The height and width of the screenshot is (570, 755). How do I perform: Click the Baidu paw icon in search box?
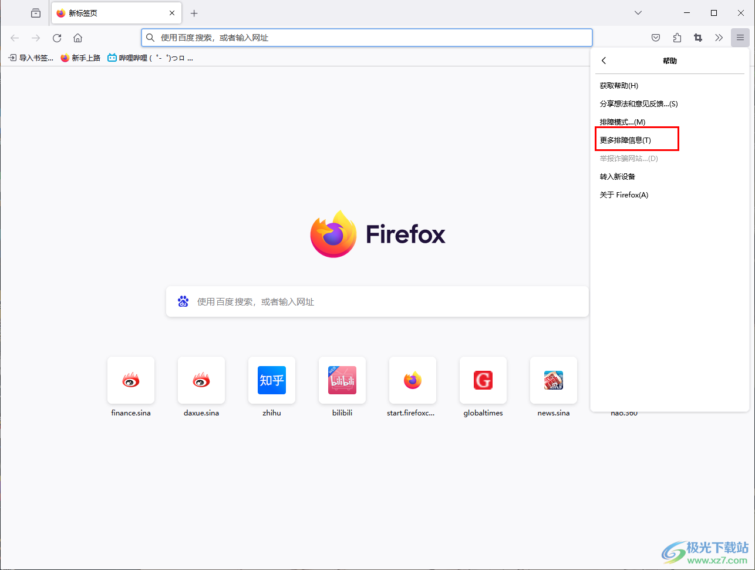tap(183, 301)
